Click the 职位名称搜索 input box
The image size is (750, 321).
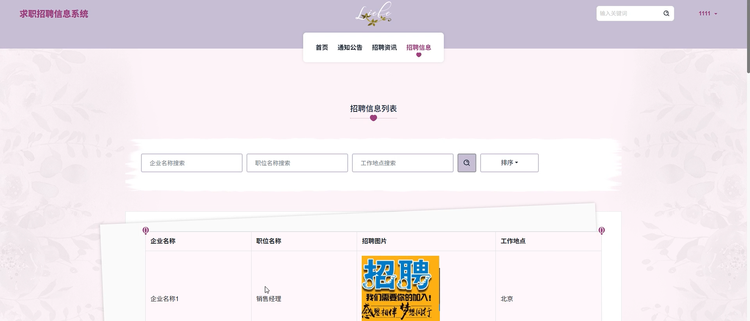pos(297,163)
